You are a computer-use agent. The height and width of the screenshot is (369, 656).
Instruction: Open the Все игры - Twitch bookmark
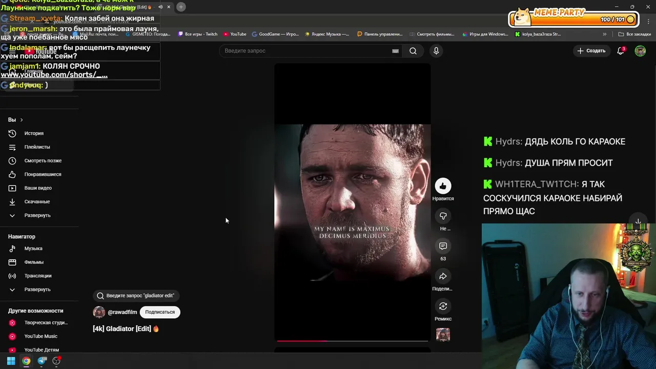point(198,34)
